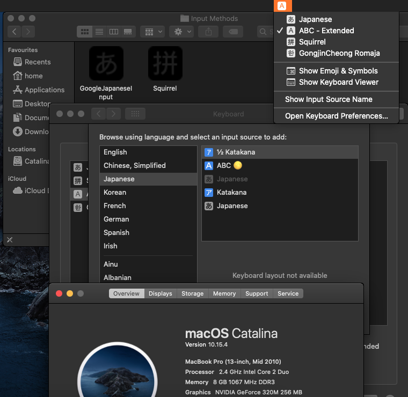The image size is (408, 397).
Task: Open Keyboard Preferences from menu
Action: coord(336,116)
